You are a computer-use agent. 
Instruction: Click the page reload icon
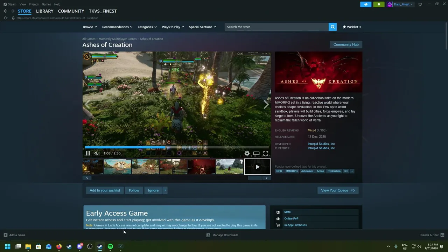coord(5,18)
